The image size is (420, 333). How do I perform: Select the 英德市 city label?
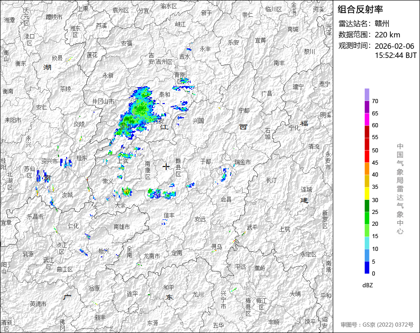(38, 304)
